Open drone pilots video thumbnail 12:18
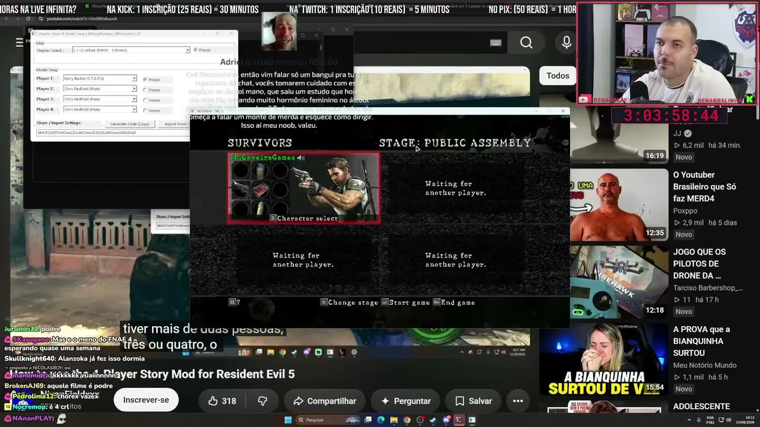Viewport: 760px width, 427px height. point(619,282)
